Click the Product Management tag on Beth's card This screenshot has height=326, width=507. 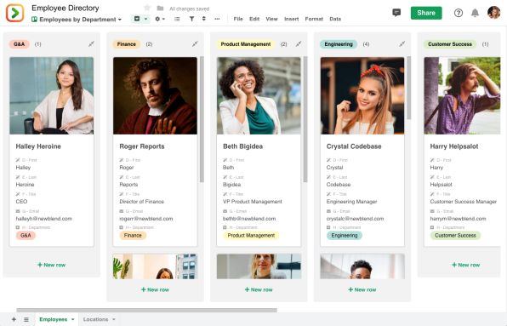(x=251, y=236)
